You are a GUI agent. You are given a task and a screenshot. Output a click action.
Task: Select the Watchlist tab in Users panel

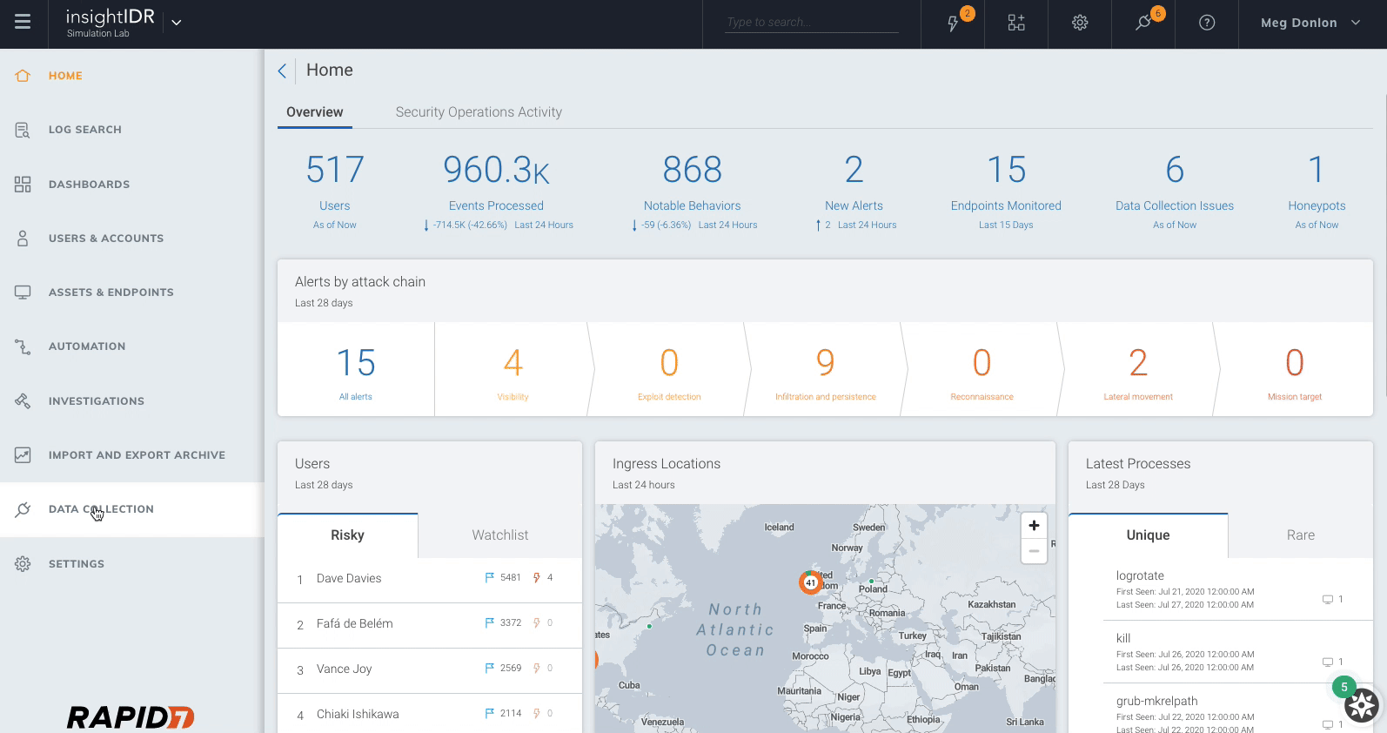(x=499, y=535)
